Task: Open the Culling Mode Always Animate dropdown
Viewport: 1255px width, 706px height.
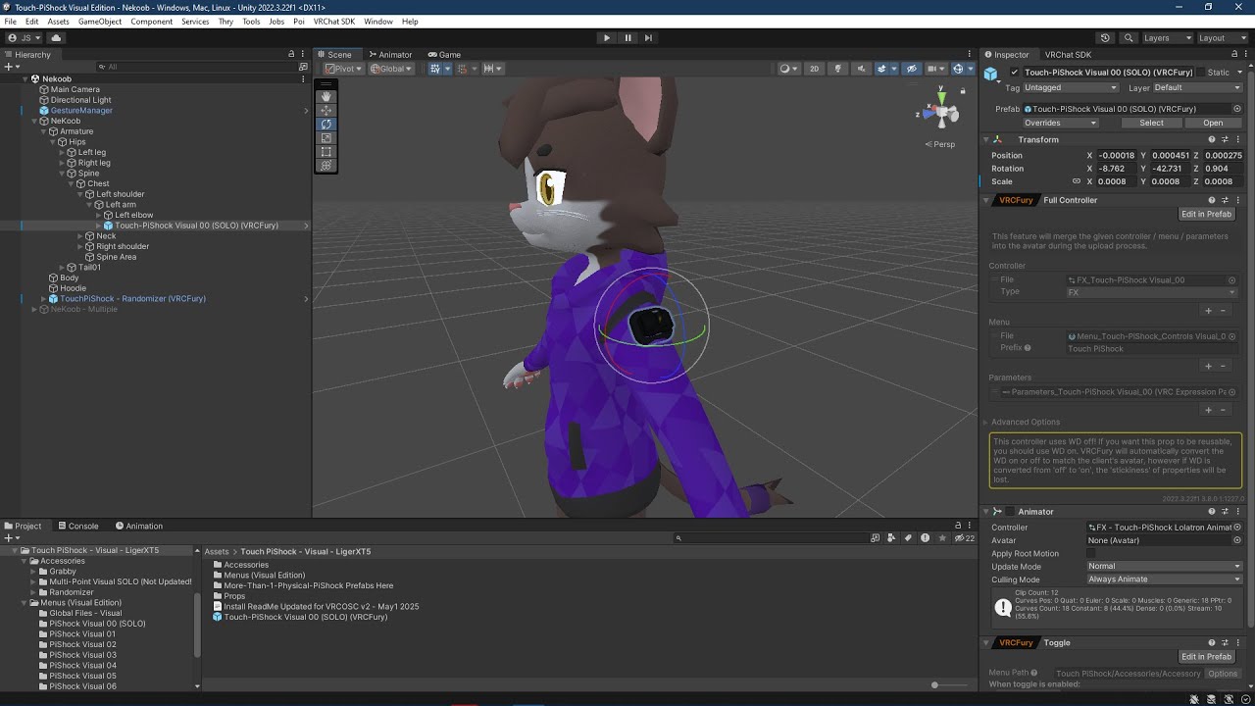Action: tap(1165, 580)
